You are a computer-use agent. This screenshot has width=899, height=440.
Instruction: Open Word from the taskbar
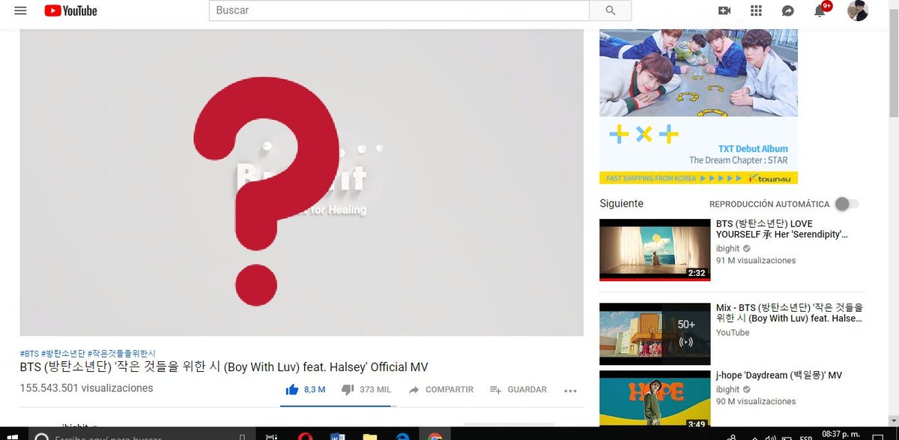click(336, 436)
